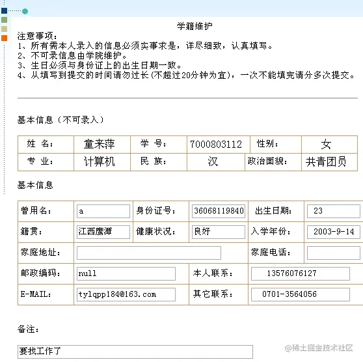Click notice line 3 about 生日
363x362 pixels.
point(100,66)
